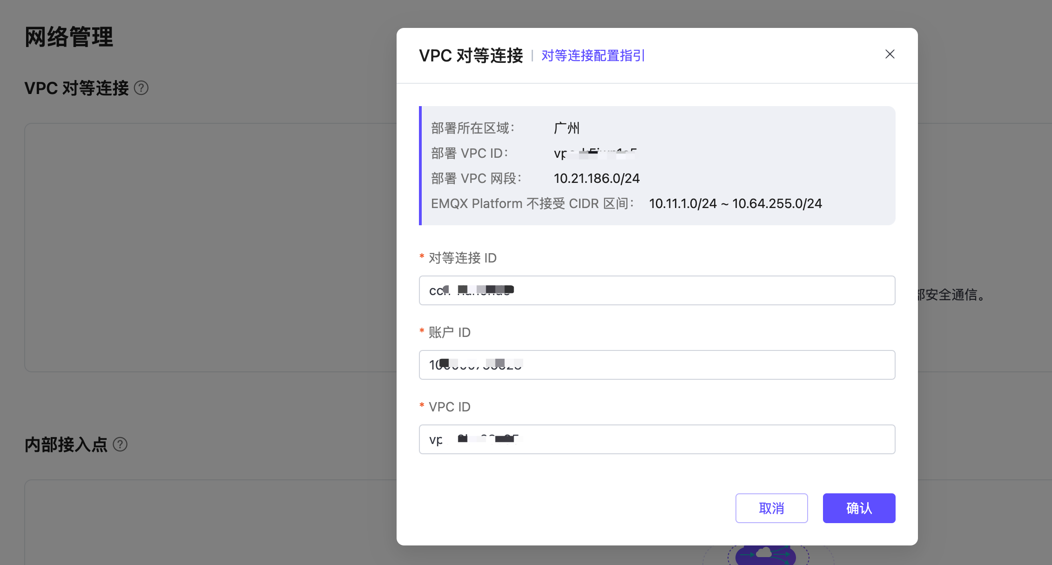
Task: Click the 部署所在区域 label
Action: (x=473, y=128)
